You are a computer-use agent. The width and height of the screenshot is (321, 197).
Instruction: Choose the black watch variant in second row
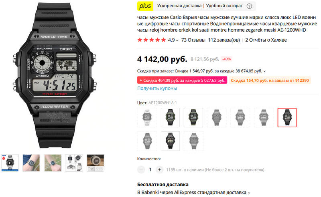click(x=170, y=141)
